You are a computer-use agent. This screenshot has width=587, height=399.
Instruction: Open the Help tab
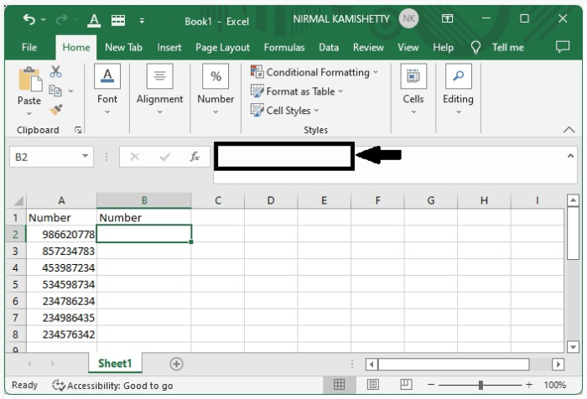(x=443, y=48)
